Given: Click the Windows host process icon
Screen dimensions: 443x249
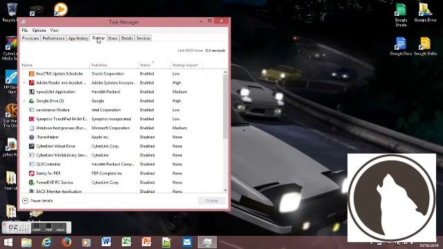Looking at the screenshot, I should tap(32, 128).
